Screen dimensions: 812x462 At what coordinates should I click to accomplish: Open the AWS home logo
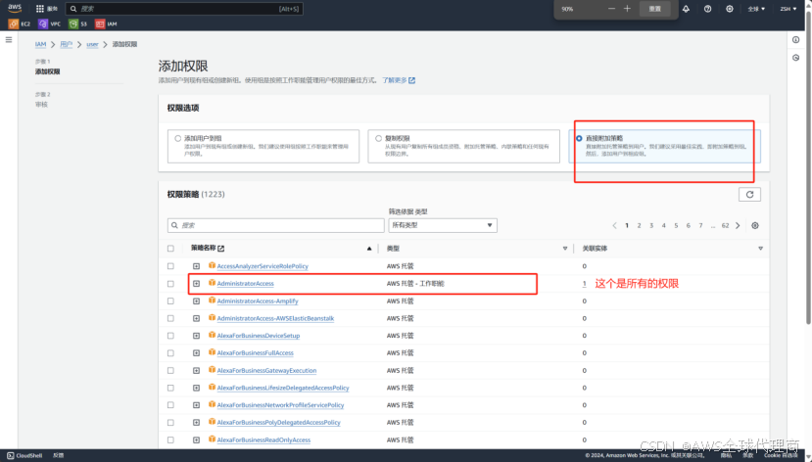click(x=15, y=8)
